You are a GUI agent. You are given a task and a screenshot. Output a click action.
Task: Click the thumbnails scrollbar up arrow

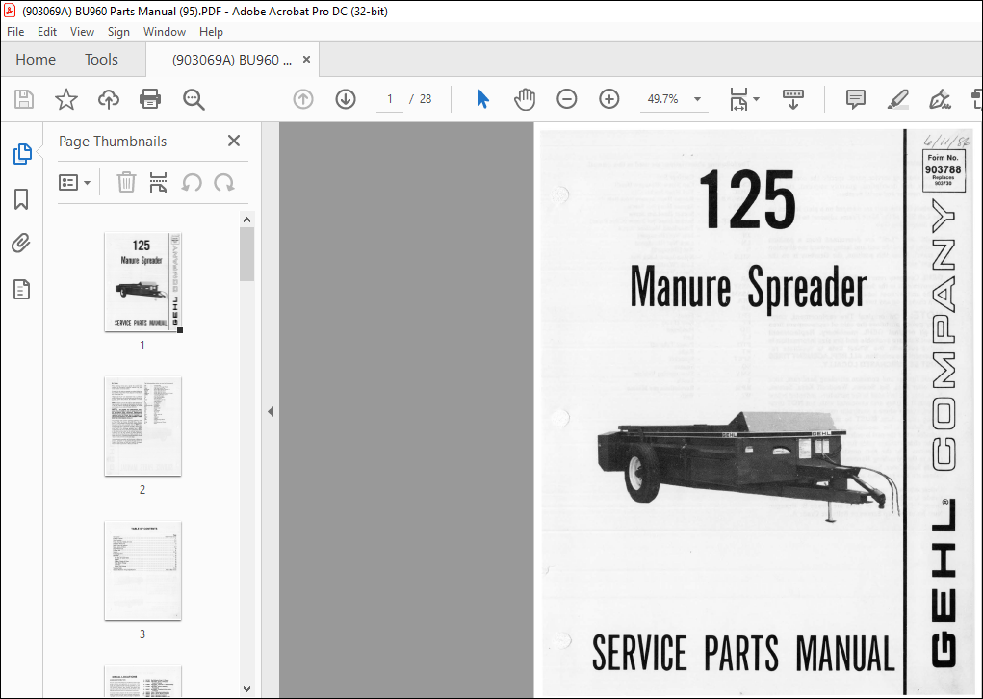point(247,220)
